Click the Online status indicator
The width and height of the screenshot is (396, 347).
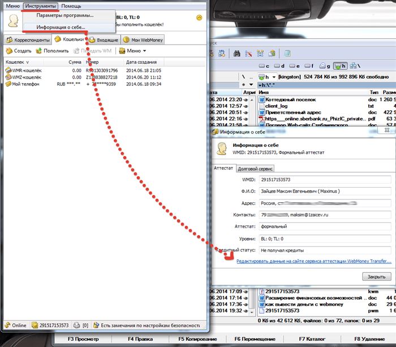click(16, 326)
